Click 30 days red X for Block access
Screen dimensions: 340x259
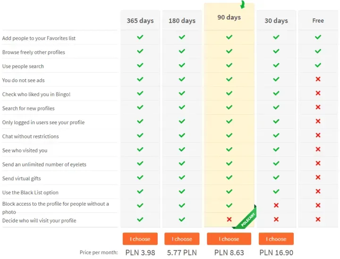276,205
